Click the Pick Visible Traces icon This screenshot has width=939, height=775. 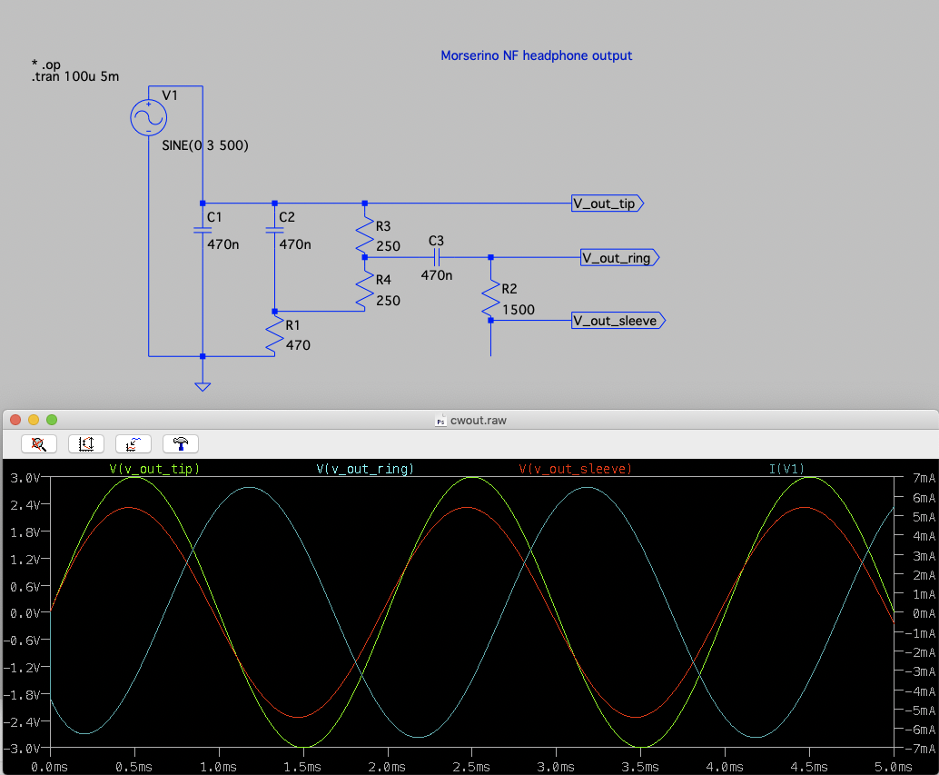(133, 443)
